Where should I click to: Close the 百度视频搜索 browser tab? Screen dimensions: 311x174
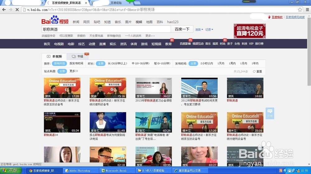pyautogui.click(x=86, y=3)
